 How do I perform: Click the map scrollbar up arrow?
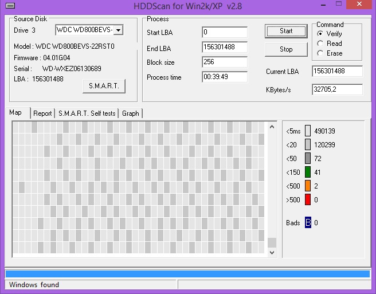pyautogui.click(x=272, y=124)
